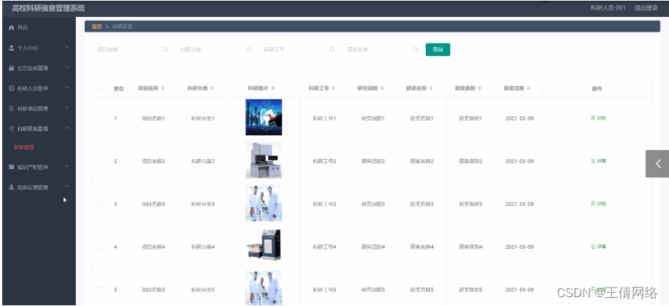Sort by 项目名称 column arrows
Viewport: 669px width, 306px height.
[x=163, y=88]
